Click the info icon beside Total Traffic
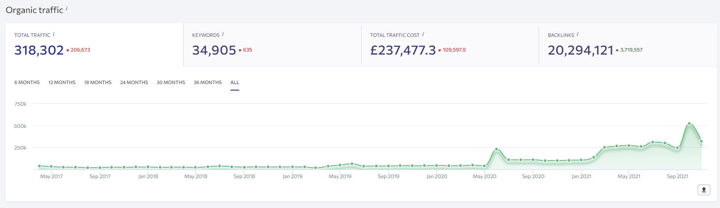Screen dimensions: 720x208 click(53, 34)
